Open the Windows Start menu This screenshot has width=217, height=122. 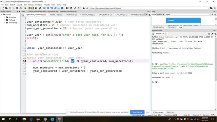pyautogui.click(x=3, y=119)
